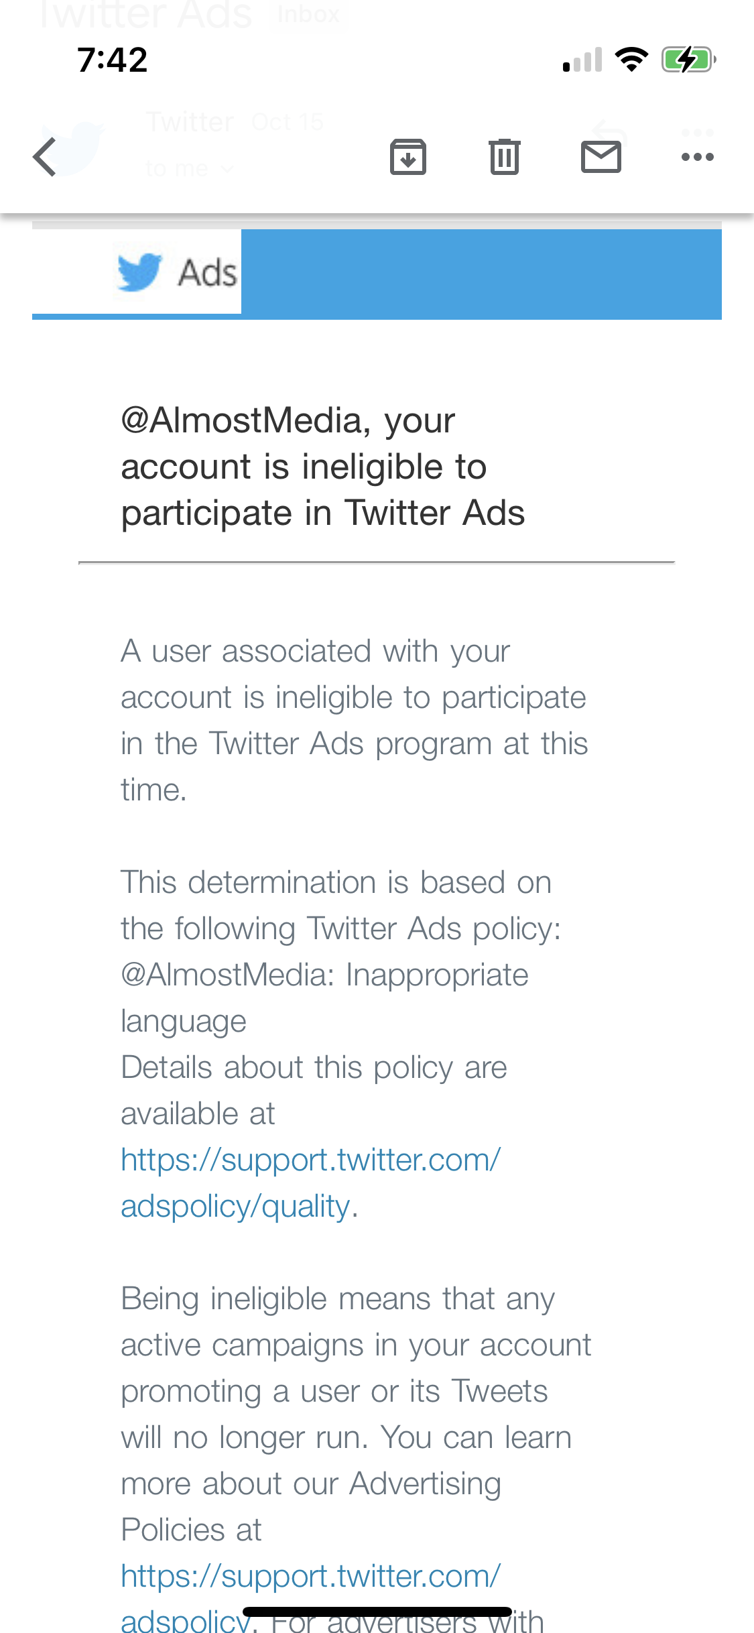Tap the home indicator bar
Image resolution: width=754 pixels, height=1633 pixels.
377,1612
